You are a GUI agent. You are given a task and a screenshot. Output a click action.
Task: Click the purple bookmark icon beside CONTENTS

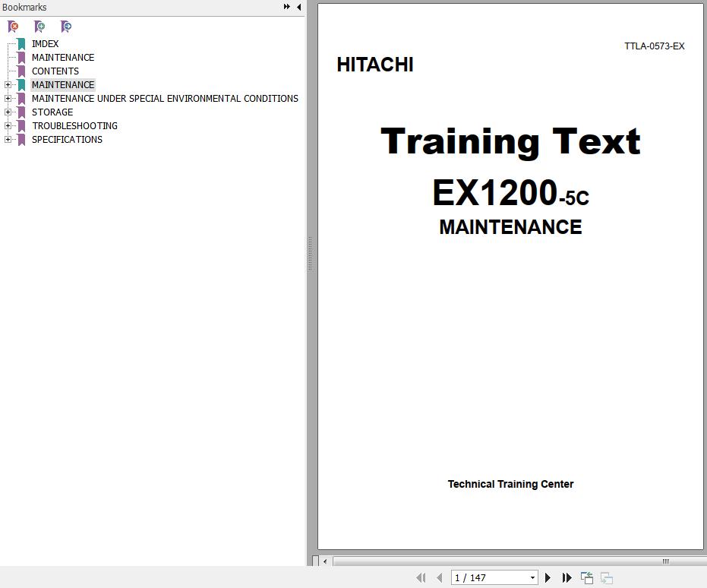coord(21,71)
